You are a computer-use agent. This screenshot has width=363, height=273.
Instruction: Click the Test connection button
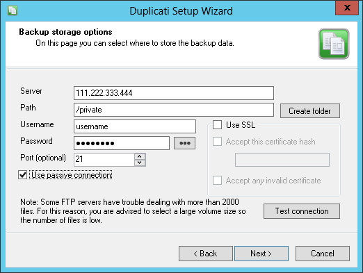pos(302,211)
